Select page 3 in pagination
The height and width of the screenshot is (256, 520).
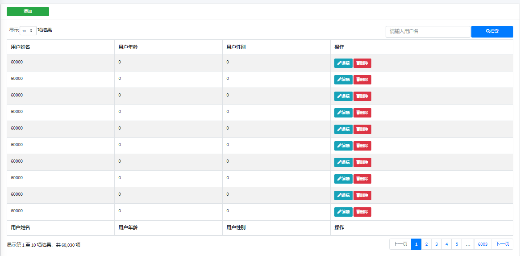coord(437,244)
